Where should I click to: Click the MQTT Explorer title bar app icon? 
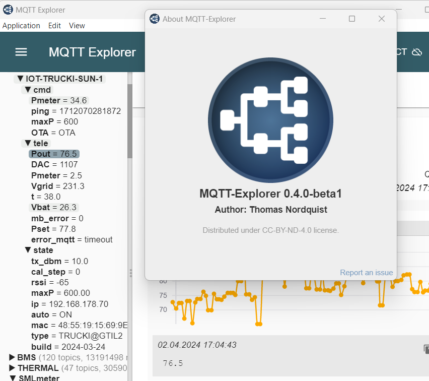click(8, 10)
